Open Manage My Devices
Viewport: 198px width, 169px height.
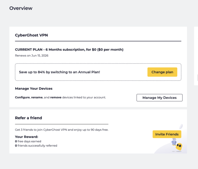(x=159, y=98)
